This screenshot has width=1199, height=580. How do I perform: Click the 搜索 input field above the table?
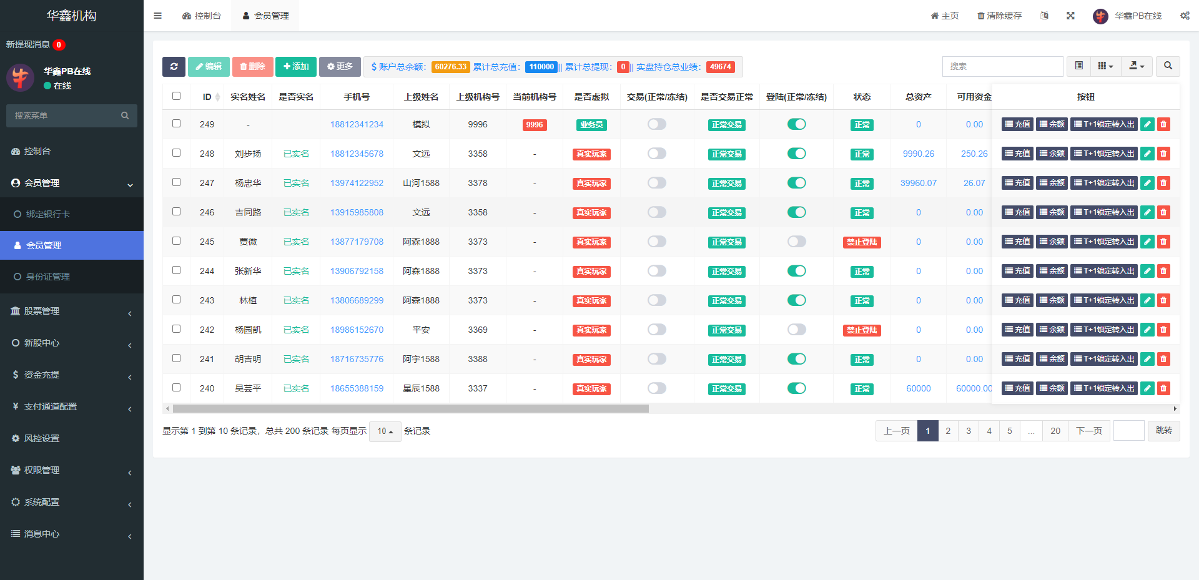coord(1002,66)
